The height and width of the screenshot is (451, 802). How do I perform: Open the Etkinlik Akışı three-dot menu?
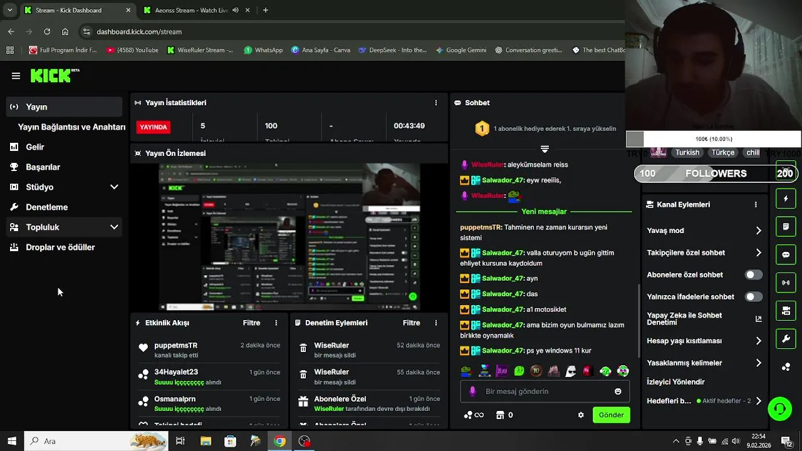276,323
